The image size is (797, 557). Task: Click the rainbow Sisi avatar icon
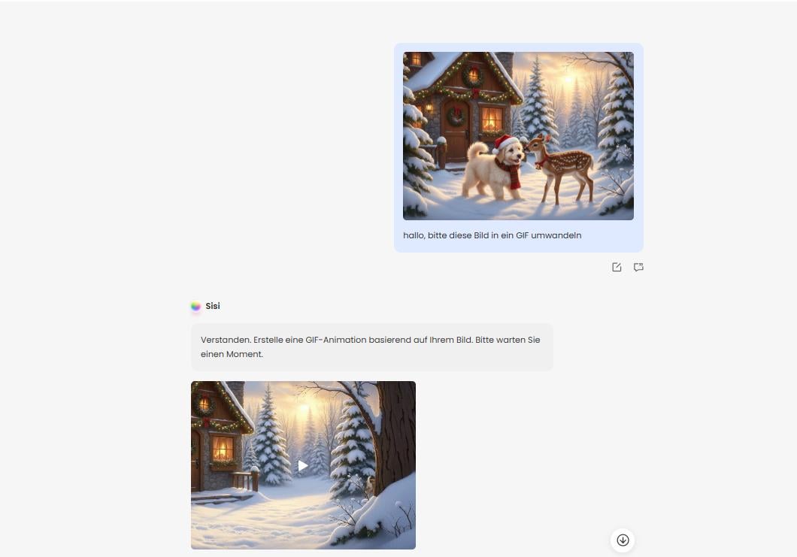click(x=195, y=306)
